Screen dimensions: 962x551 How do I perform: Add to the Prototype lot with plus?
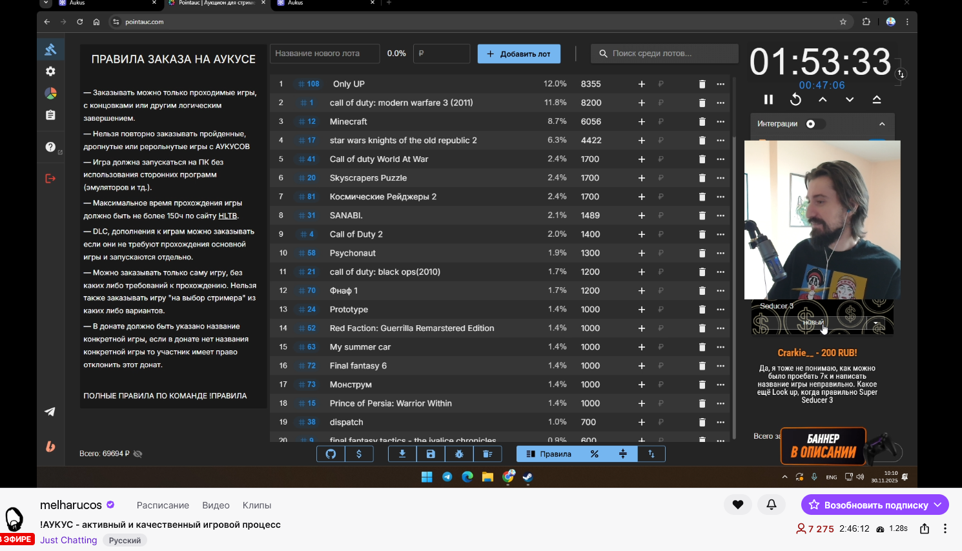point(642,310)
